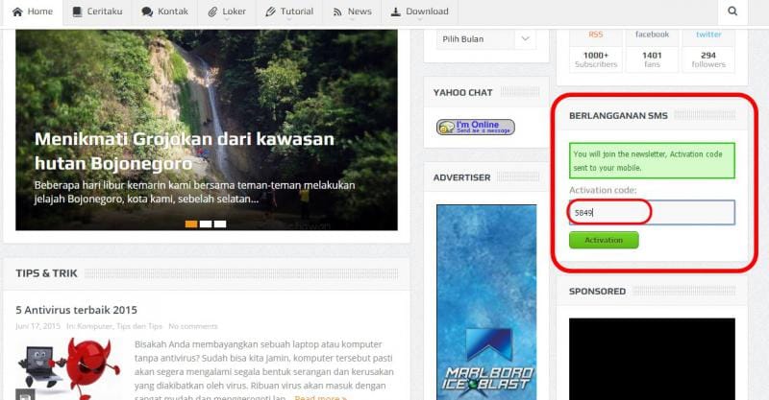Image resolution: width=769 pixels, height=400 pixels.
Task: Click the home icon in navbar
Action: coord(17,12)
